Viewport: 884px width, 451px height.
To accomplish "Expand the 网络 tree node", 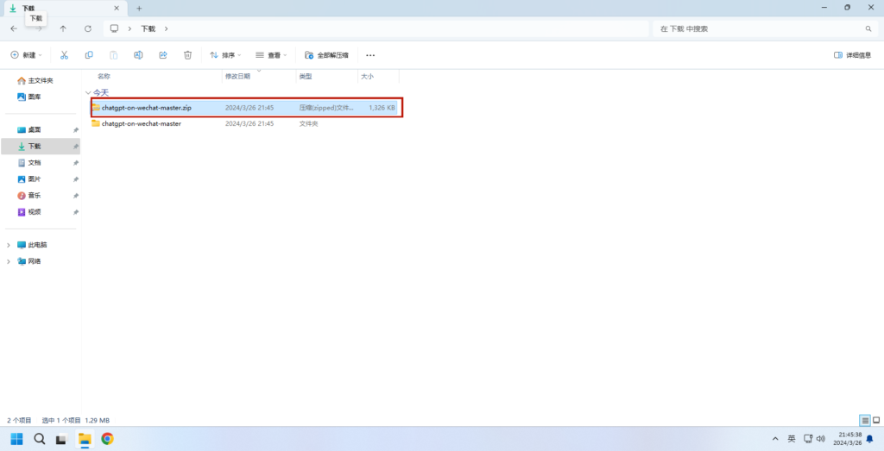I will tap(9, 261).
